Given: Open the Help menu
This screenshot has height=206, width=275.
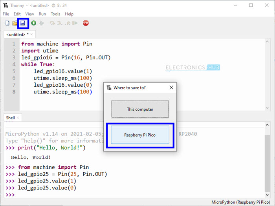Looking at the screenshot, I should tap(69, 14).
